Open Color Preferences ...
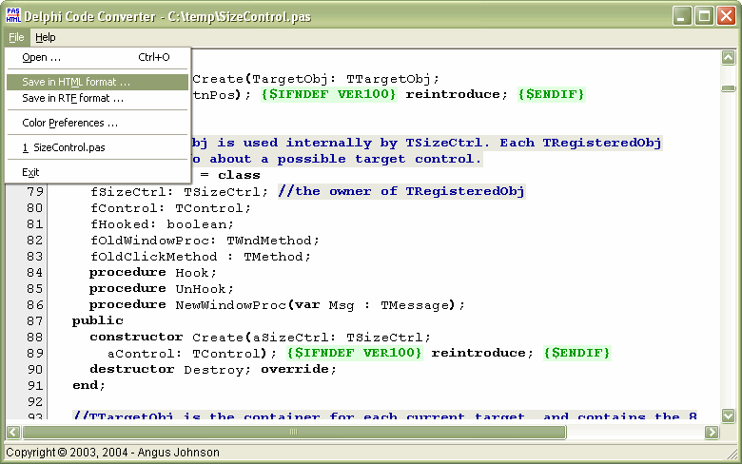Image resolution: width=742 pixels, height=464 pixels. pyautogui.click(x=97, y=123)
